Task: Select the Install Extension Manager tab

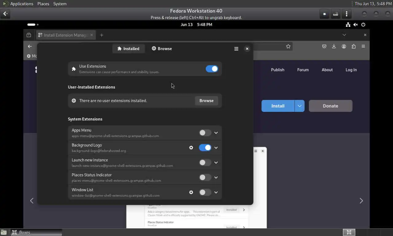Action: 66,35
